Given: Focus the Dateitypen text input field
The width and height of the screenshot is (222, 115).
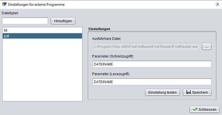Looking at the screenshot, I should tap(25, 21).
